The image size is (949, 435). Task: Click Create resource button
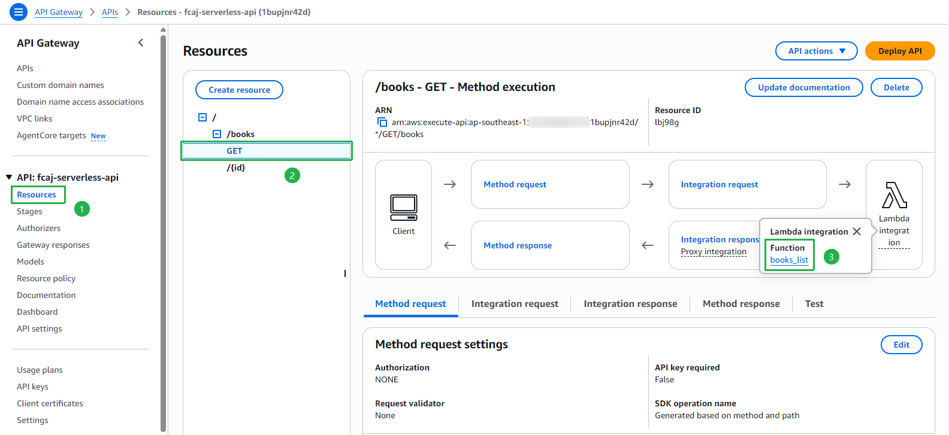tap(239, 90)
